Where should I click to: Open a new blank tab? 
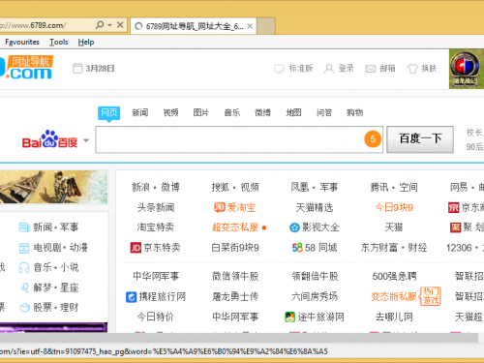point(266,26)
